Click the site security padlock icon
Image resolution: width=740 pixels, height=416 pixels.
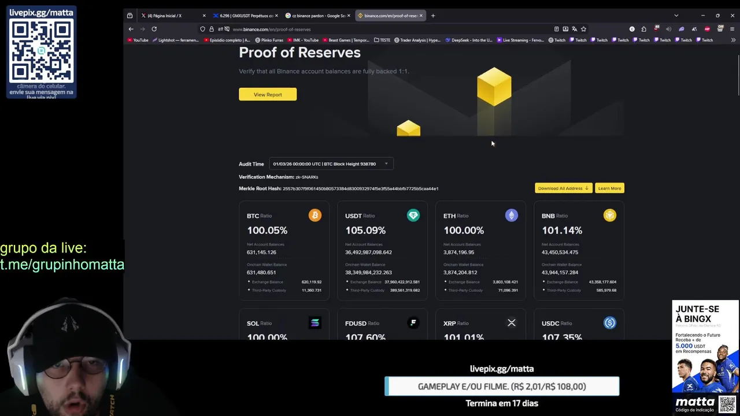tap(211, 29)
